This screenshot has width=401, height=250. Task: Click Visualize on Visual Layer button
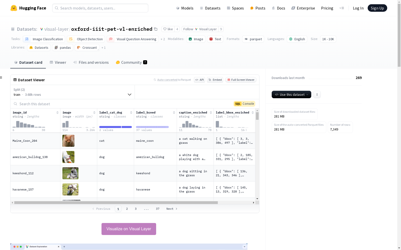(x=129, y=229)
